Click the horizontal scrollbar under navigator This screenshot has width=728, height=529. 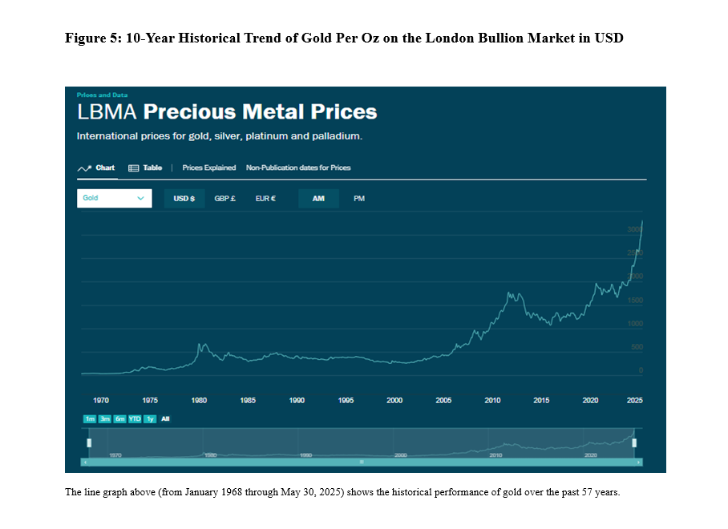pos(362,462)
